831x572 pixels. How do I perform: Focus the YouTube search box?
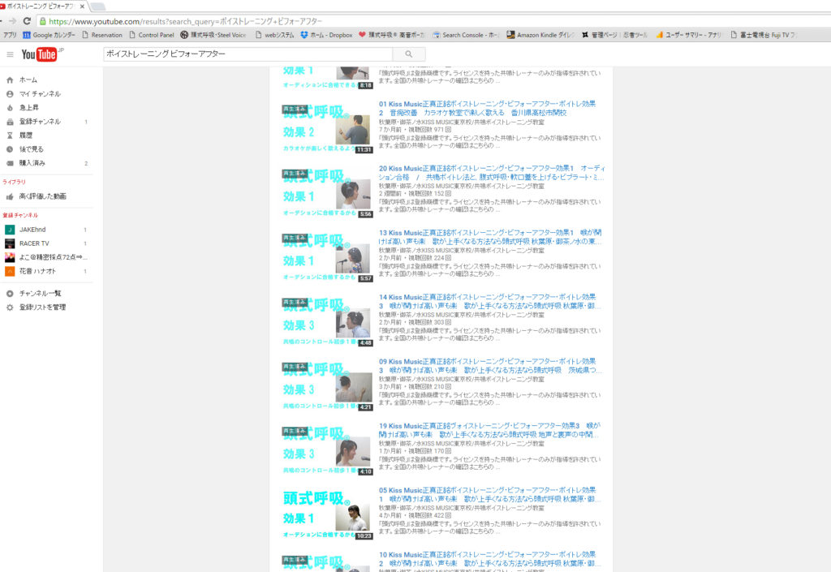point(248,54)
